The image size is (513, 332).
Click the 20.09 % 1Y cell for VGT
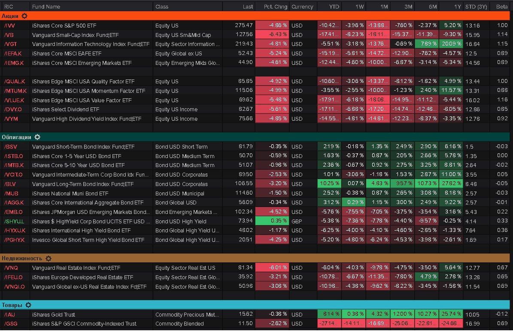[451, 43]
